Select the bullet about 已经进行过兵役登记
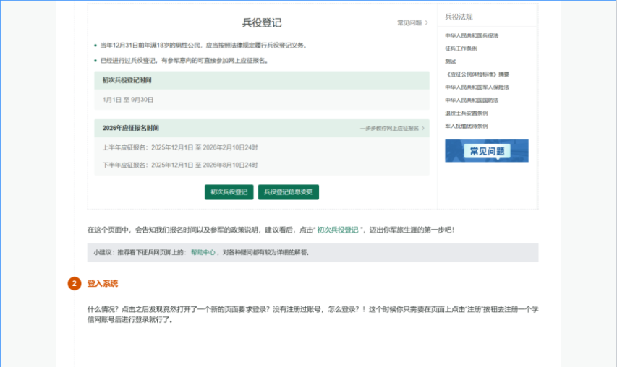617x367 pixels. coord(184,61)
